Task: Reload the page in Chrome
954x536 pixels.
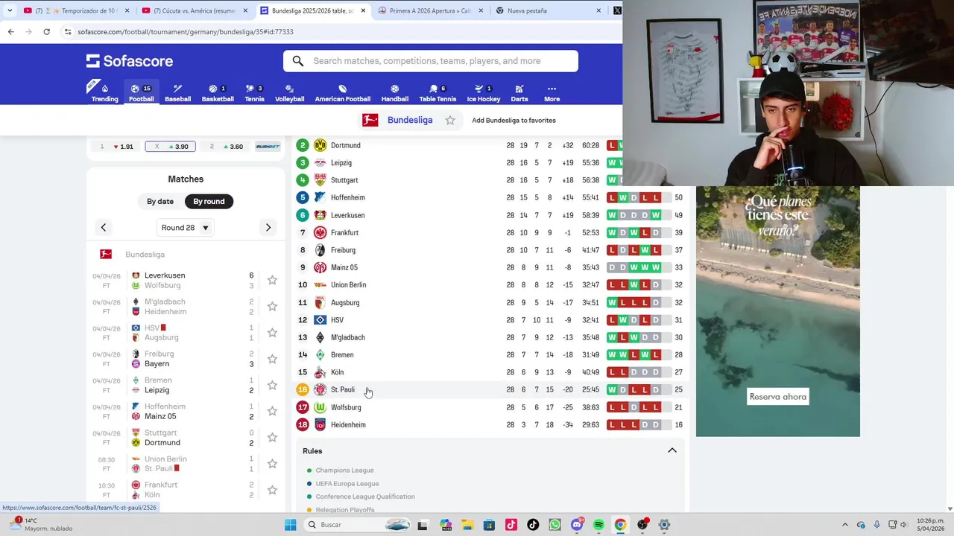Action: point(46,32)
